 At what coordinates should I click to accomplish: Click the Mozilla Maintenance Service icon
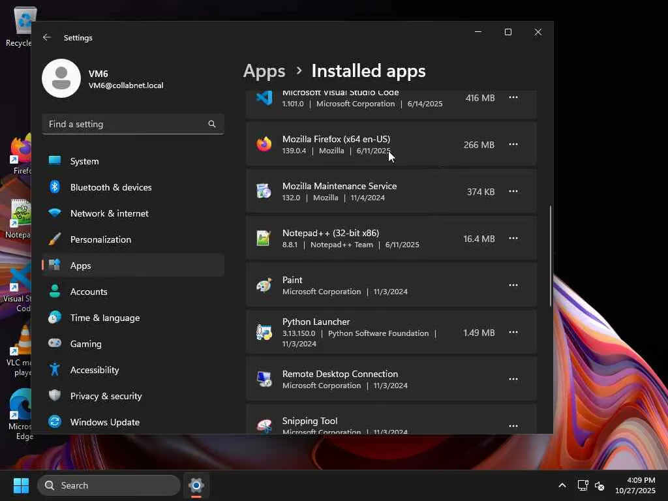pos(264,192)
